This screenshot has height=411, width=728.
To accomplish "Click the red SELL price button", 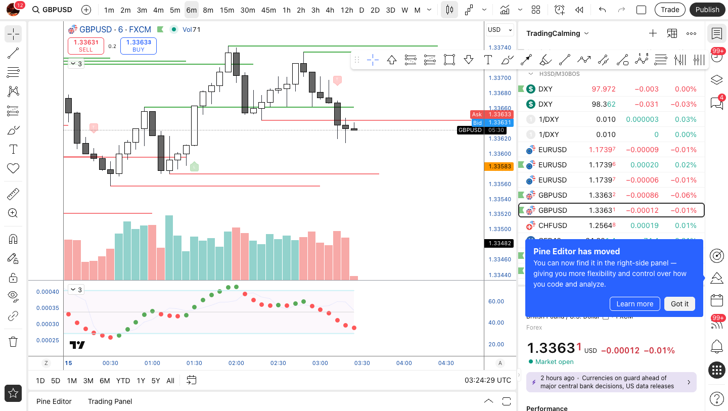I will (x=86, y=45).
